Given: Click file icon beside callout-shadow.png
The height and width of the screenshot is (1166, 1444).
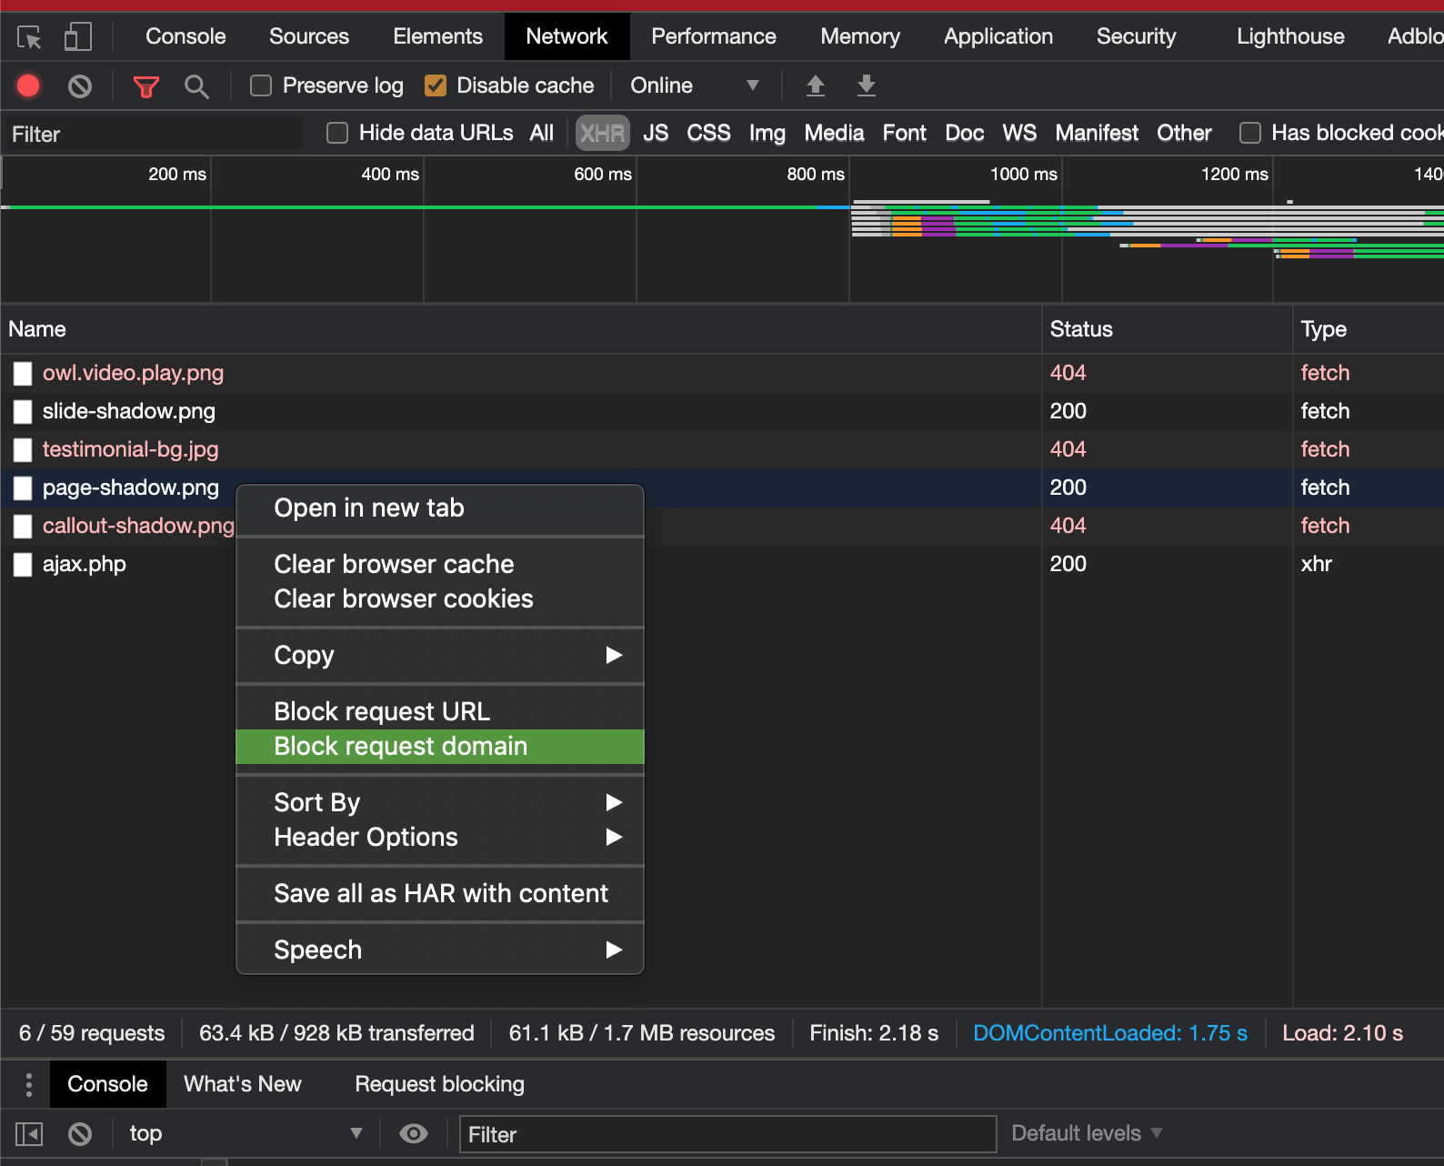Looking at the screenshot, I should pos(23,527).
